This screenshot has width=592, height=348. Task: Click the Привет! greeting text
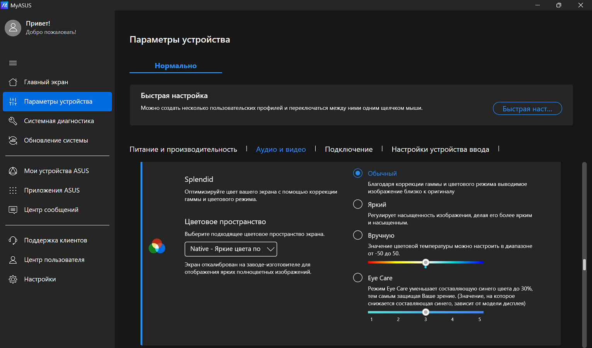pos(38,24)
